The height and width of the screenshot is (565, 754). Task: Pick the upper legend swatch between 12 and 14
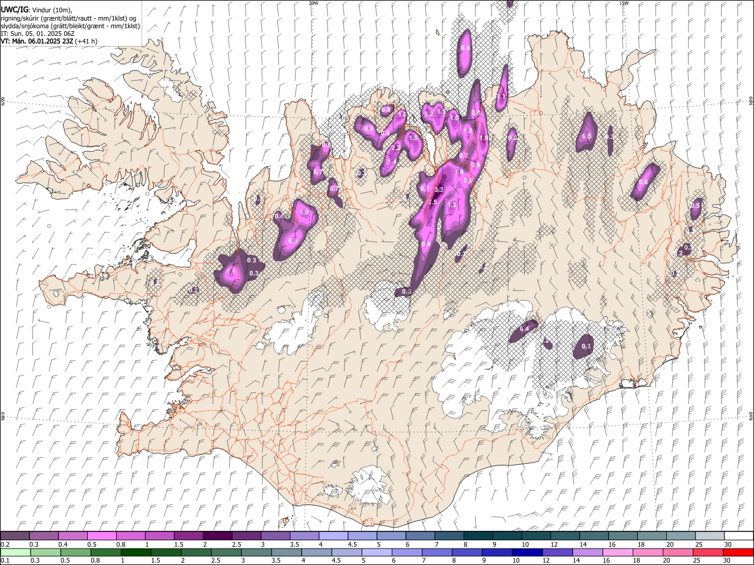click(564, 536)
